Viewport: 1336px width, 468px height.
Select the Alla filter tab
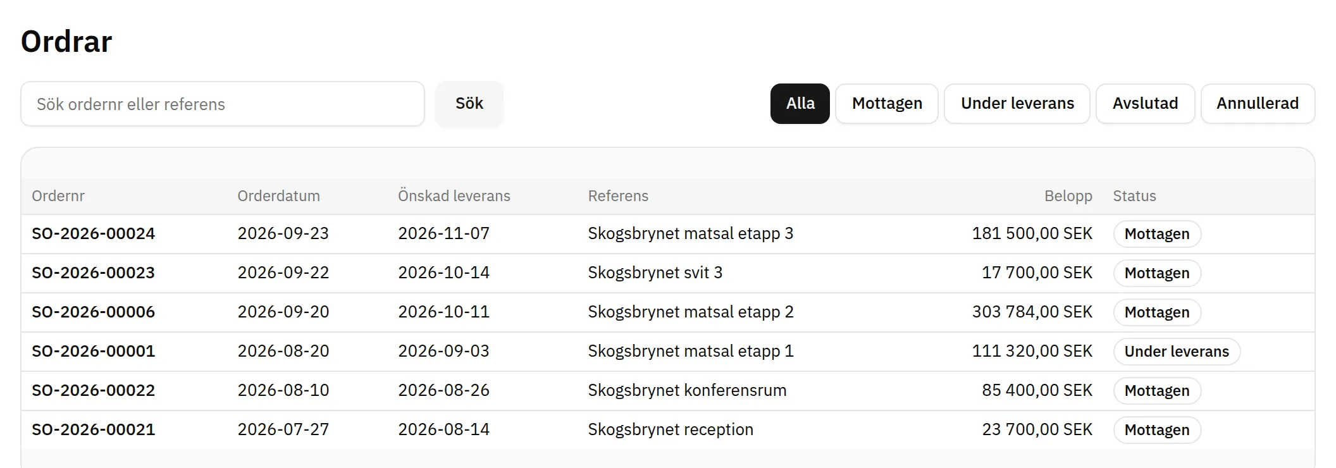coord(800,104)
